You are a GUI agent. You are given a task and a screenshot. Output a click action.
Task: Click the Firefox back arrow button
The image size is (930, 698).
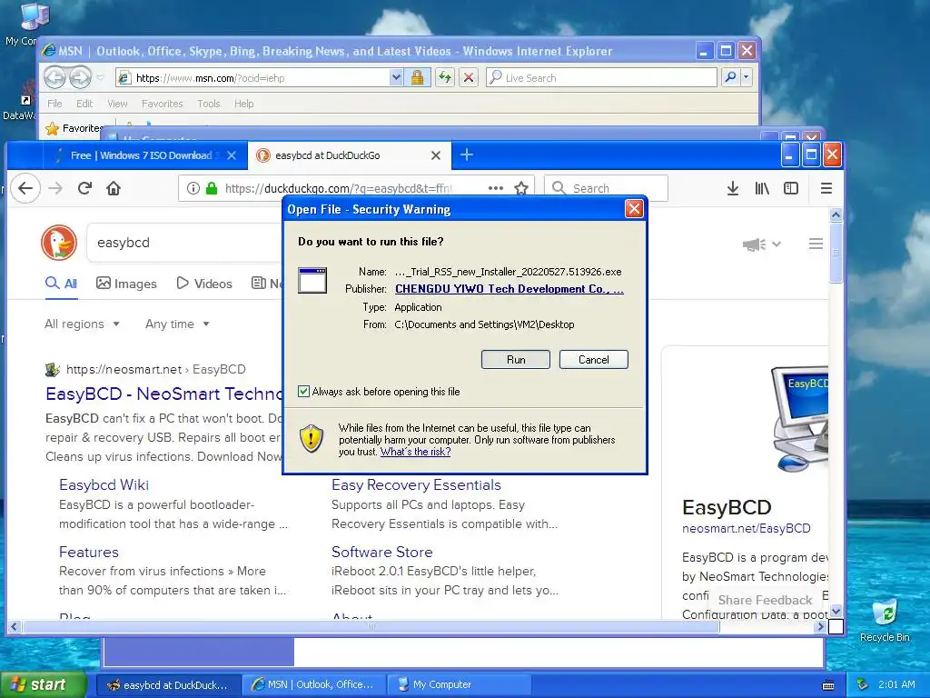click(x=25, y=188)
